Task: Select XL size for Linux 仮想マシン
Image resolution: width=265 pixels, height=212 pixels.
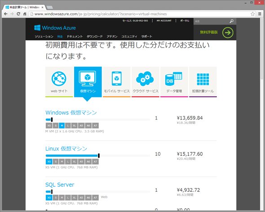Action: 75,161
